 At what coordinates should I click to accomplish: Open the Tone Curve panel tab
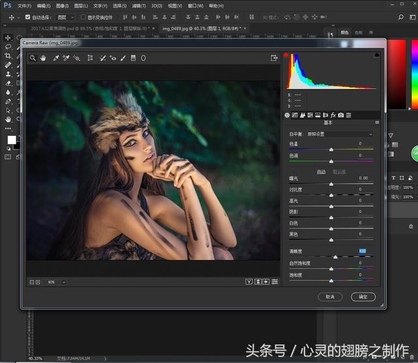[x=295, y=115]
